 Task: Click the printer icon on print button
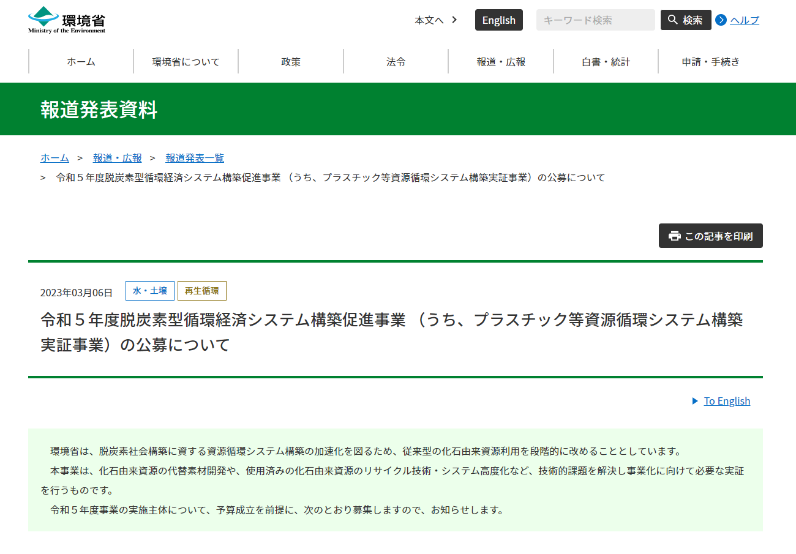[674, 236]
